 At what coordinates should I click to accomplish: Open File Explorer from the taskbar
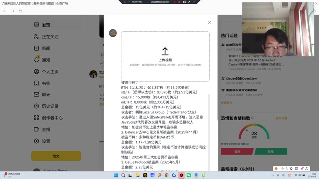point(138,175)
